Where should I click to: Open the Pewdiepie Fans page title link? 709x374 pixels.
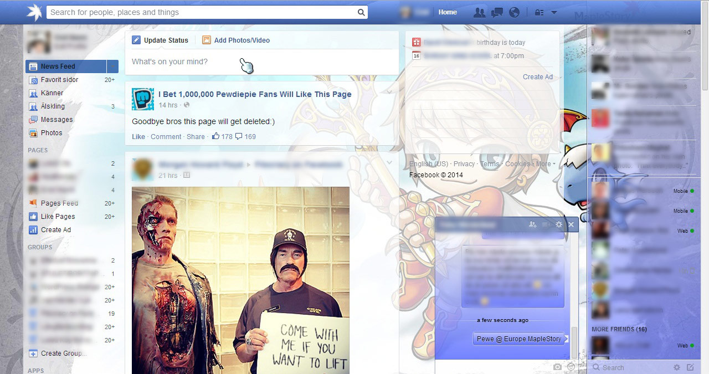tap(255, 94)
